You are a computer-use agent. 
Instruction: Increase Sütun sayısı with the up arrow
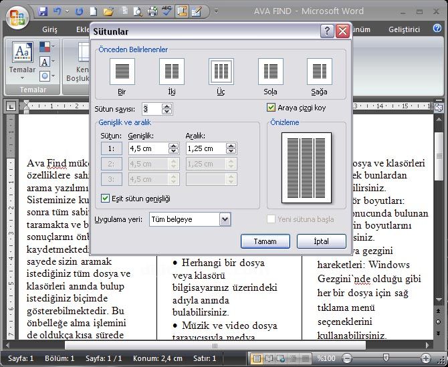coord(167,106)
